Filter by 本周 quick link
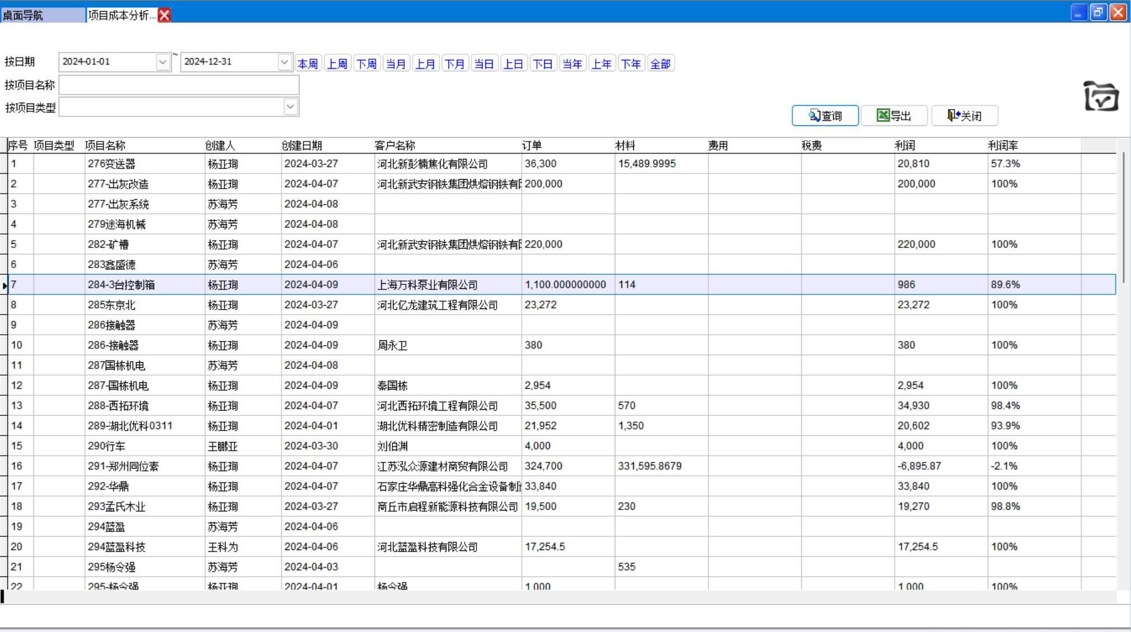The height and width of the screenshot is (632, 1131). click(x=307, y=64)
